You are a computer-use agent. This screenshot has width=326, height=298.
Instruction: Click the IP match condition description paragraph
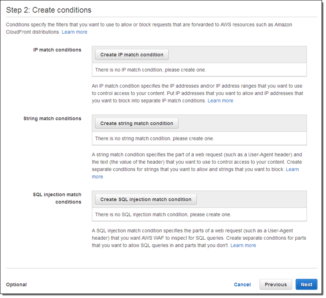tap(197, 93)
